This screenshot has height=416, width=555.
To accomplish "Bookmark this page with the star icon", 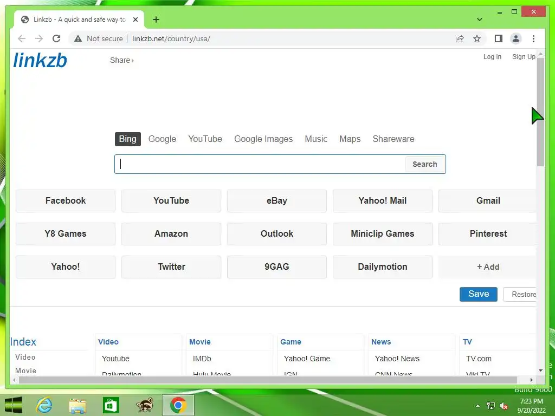I will click(x=477, y=38).
